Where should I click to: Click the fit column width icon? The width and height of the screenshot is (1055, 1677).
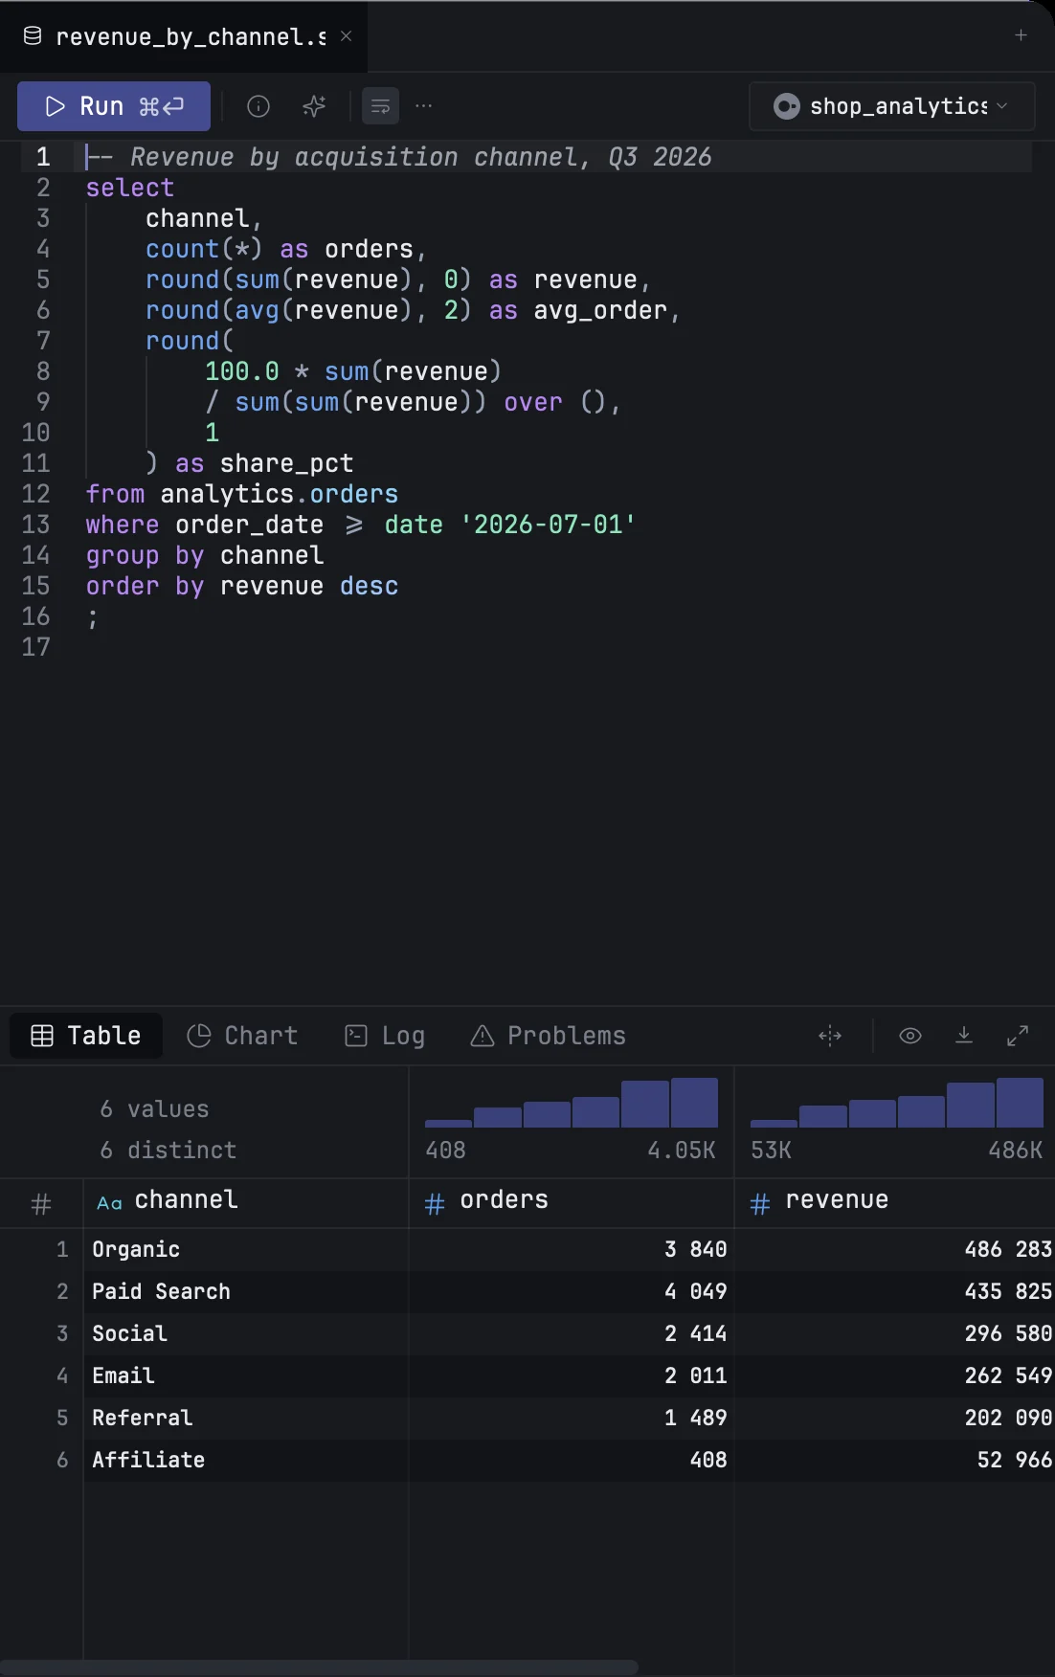830,1036
